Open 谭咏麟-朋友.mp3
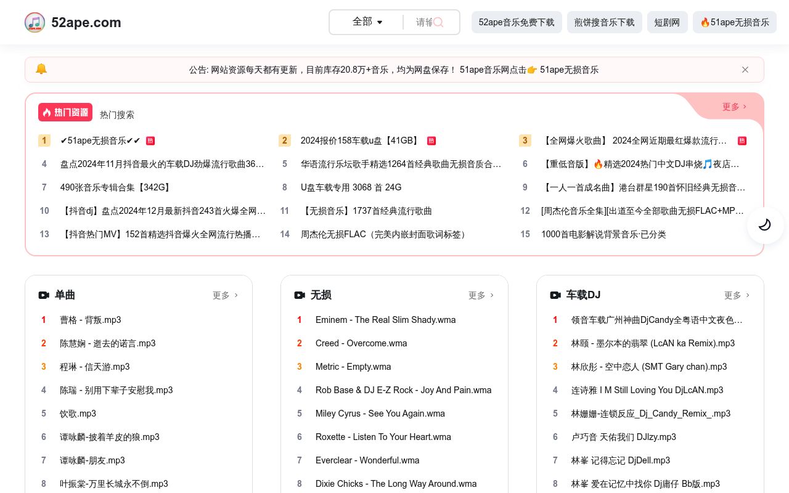The width and height of the screenshot is (789, 493). 92,460
